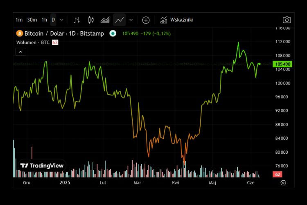This screenshot has width=307, height=205.
Task: Select the 1m timeframe
Action: (x=19, y=20)
